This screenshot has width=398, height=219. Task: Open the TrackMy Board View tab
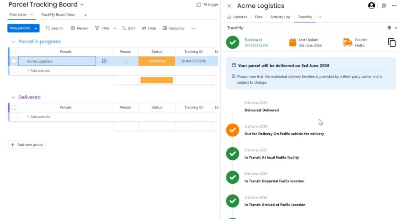tap(58, 15)
